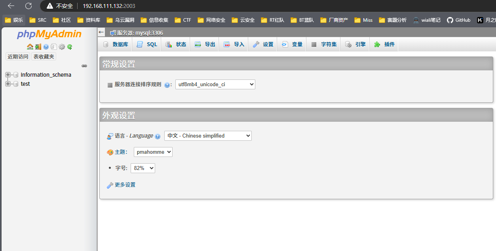This screenshot has width=496, height=251.
Task: Expand the information_schema database node
Action: (8, 75)
